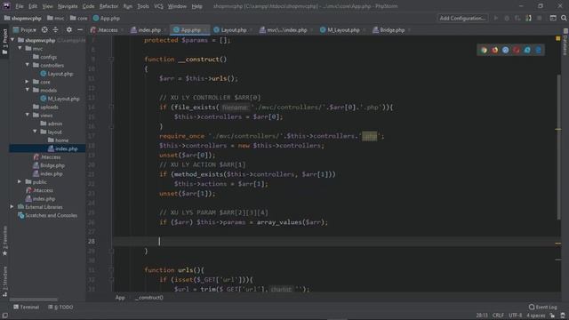The height and width of the screenshot is (320, 569).
Task: Click the core breadcrumb in navigation bar
Action: 79,18
